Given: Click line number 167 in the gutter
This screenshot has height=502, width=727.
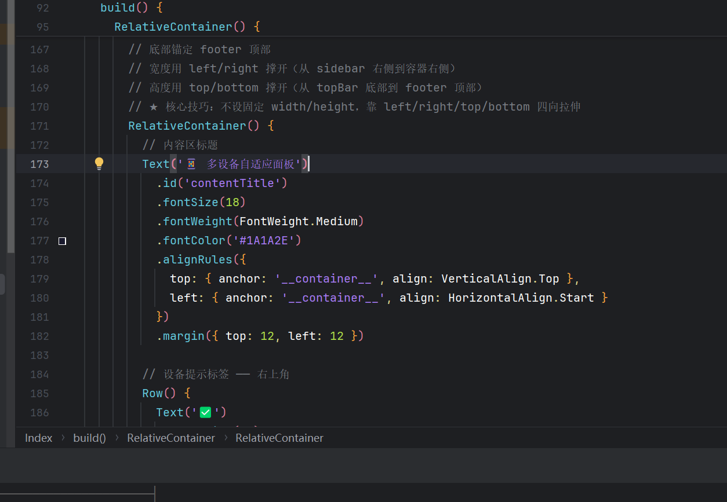Looking at the screenshot, I should (x=39, y=50).
